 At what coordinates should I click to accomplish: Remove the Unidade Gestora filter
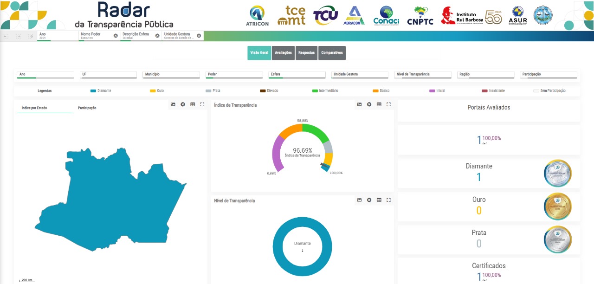click(199, 36)
